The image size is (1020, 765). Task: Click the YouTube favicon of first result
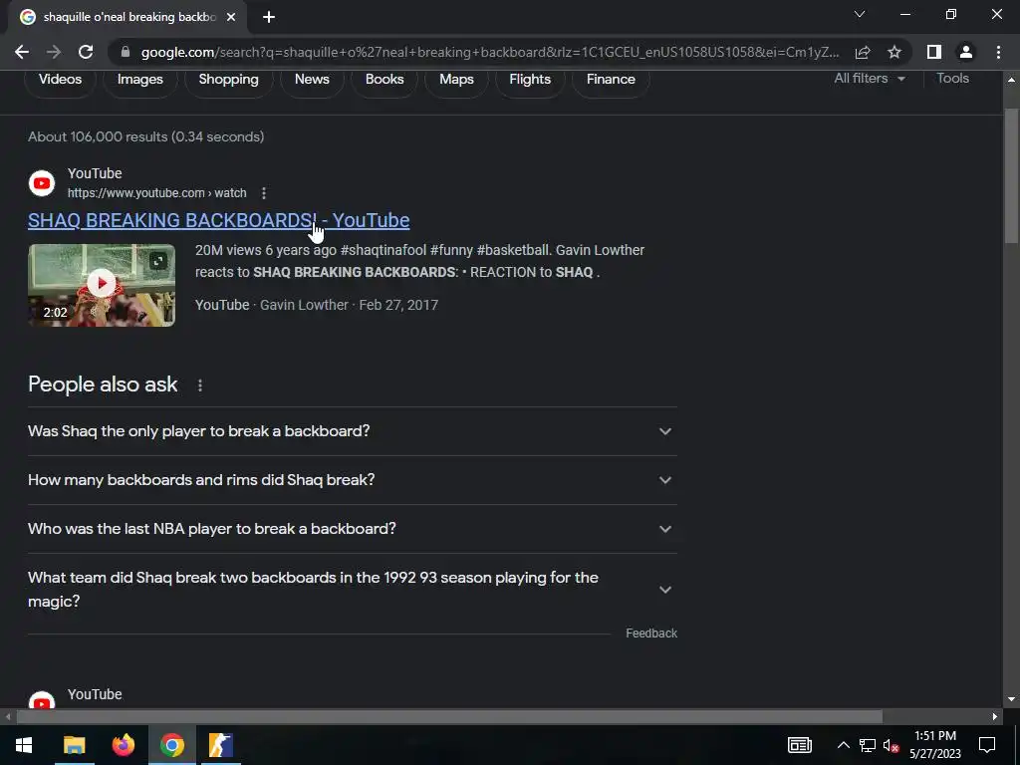tap(42, 183)
